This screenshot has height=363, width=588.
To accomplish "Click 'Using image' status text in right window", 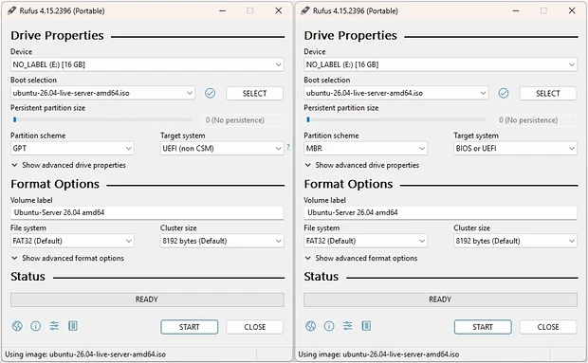I will point(378,354).
